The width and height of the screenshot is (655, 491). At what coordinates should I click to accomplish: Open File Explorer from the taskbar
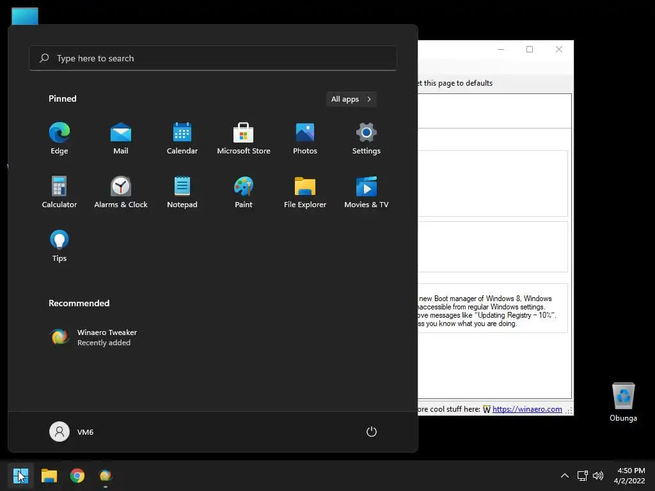[x=49, y=476]
